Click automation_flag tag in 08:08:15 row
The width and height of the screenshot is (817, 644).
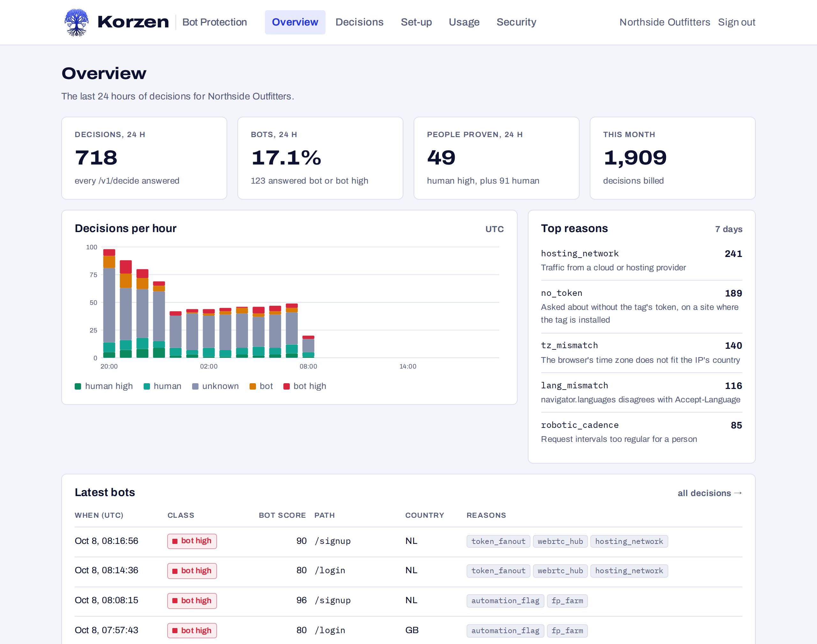point(505,601)
